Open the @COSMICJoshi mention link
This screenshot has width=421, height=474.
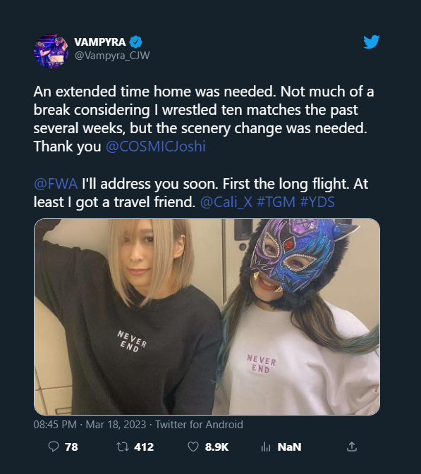[x=156, y=146]
